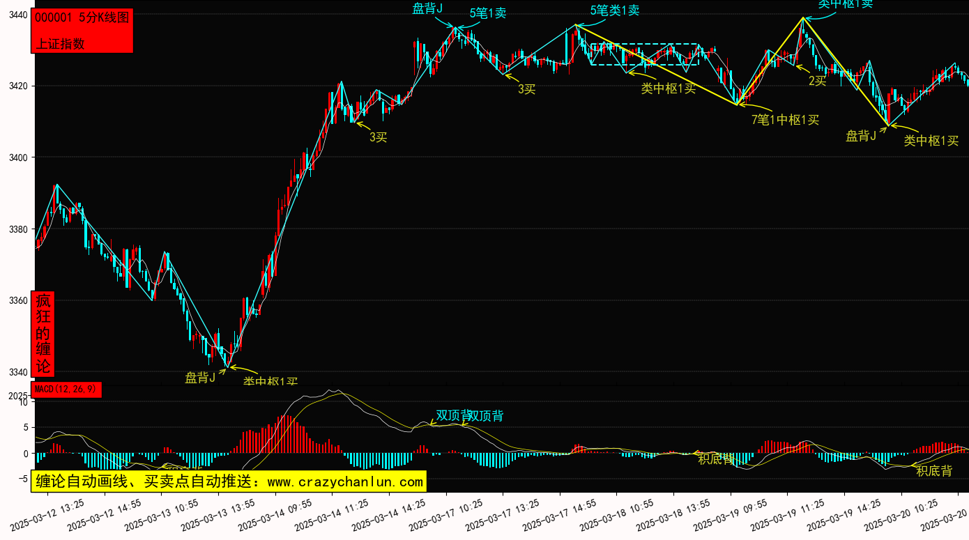Select the 2025-03-14 11:25 time axis label
Viewport: 969px width, 540px height.
333,515
